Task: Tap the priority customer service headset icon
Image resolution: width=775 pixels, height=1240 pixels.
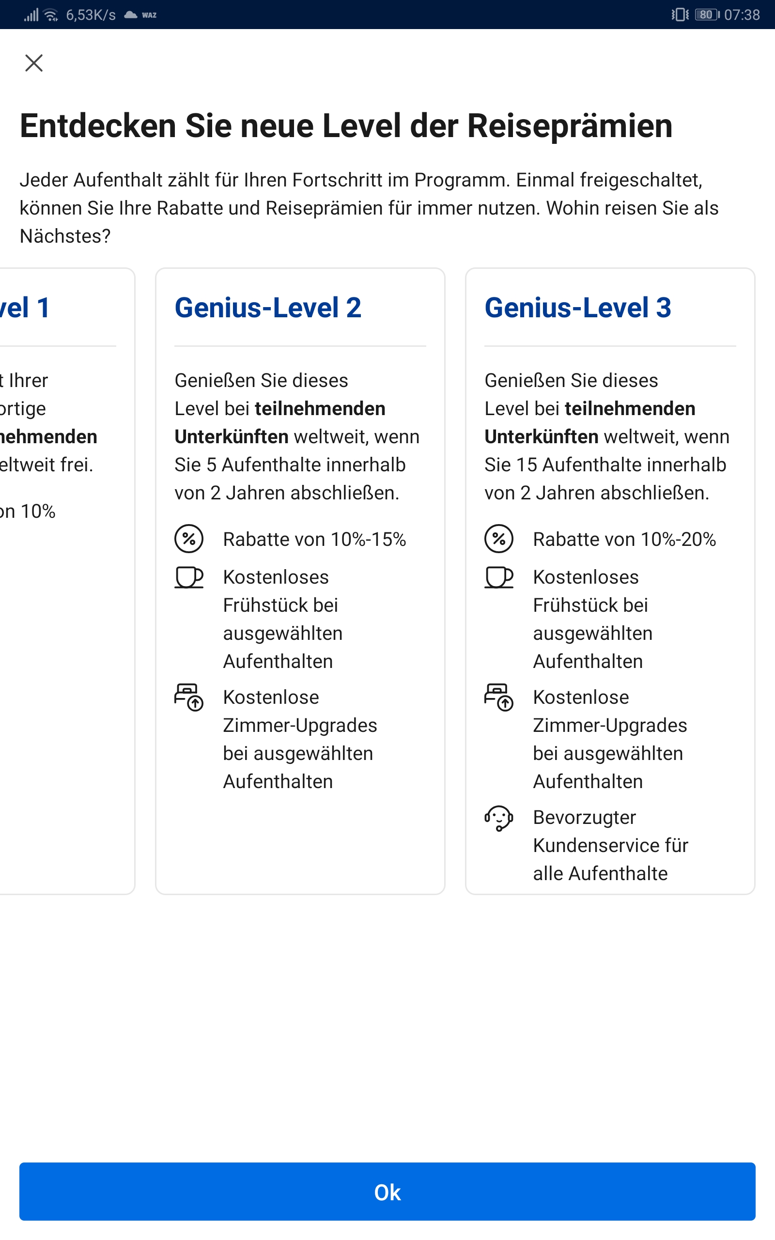Action: tap(499, 818)
